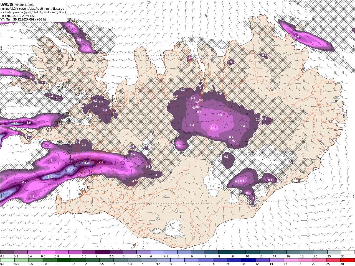The image size is (355, 266).
Task: Pick the lower scale swatch between 0.5 and 0.8
Action: tap(36, 260)
